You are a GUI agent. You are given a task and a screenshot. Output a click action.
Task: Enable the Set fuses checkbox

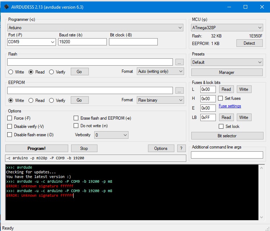pyautogui.click(x=221, y=98)
